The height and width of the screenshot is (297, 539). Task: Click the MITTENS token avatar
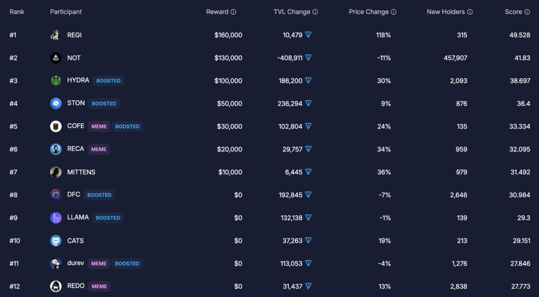click(56, 172)
